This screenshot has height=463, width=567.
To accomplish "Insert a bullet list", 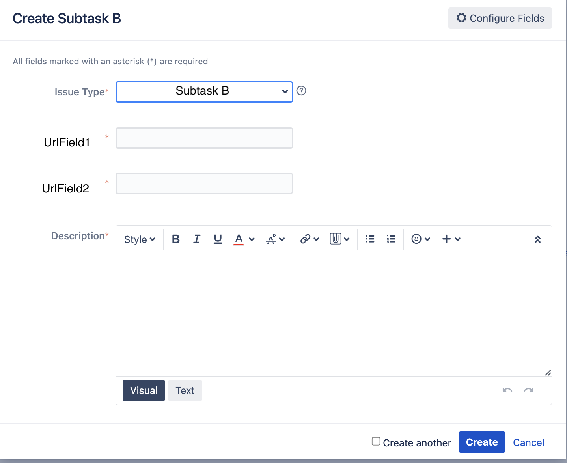I will [x=370, y=239].
